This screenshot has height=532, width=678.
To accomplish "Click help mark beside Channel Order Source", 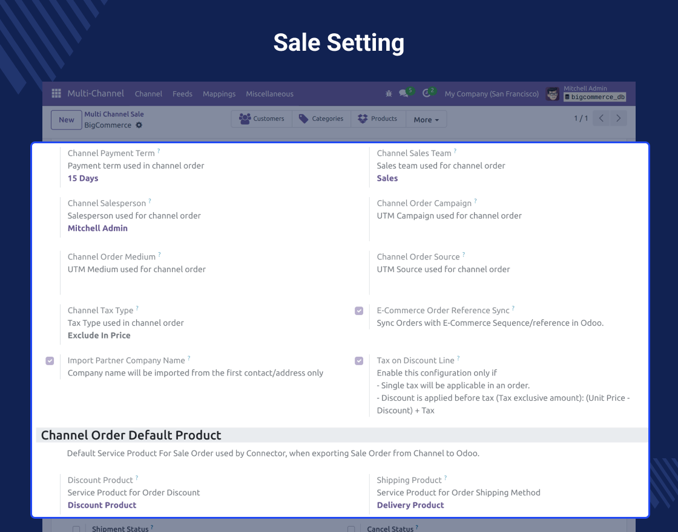I will (x=464, y=255).
